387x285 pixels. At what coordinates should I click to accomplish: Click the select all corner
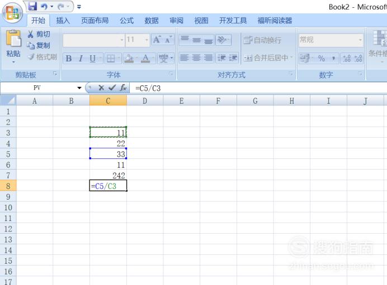(8, 100)
